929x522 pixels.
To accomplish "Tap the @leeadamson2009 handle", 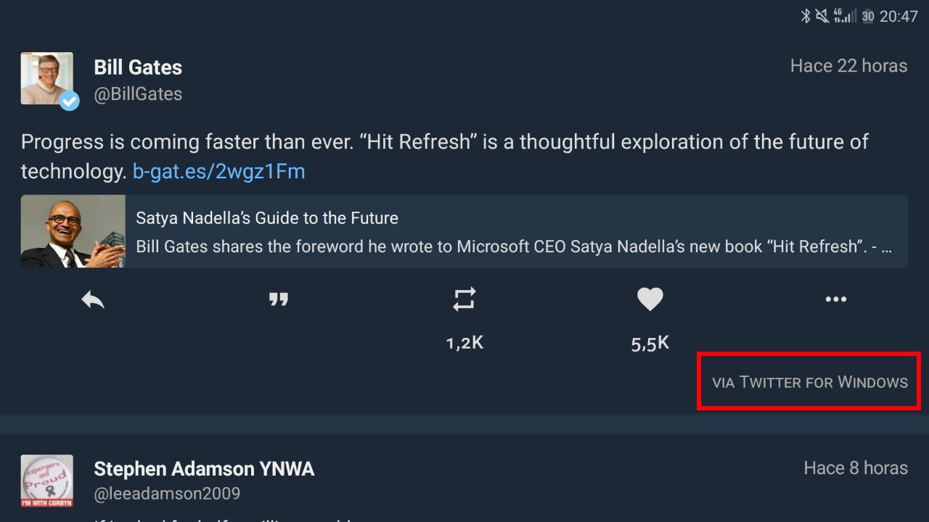I will coord(167,494).
